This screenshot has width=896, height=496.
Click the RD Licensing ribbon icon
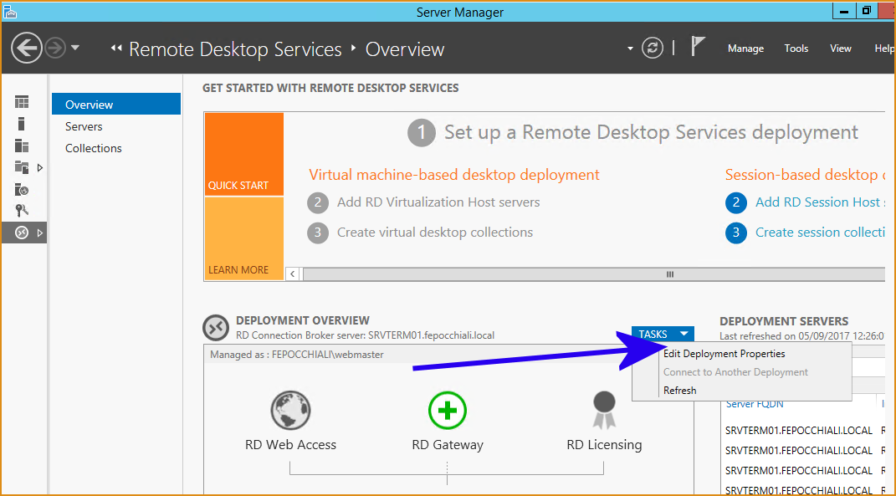[604, 410]
